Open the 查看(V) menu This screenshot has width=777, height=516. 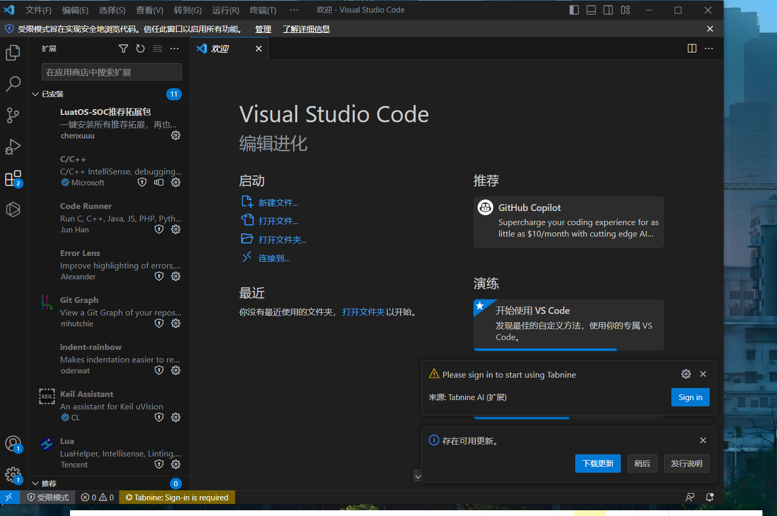click(x=149, y=10)
